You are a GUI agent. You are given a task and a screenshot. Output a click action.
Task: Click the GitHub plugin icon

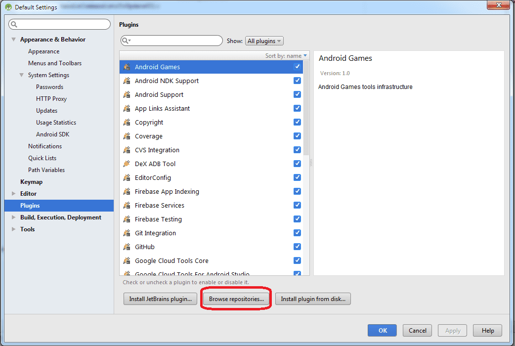tap(127, 247)
